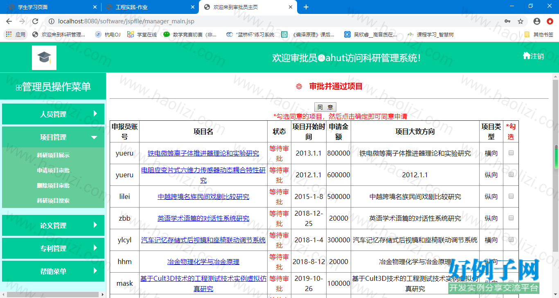This screenshot has height=298, width=559.
Task: Open the 课程学习_智慧树 bookmark
Action: [x=431, y=35]
